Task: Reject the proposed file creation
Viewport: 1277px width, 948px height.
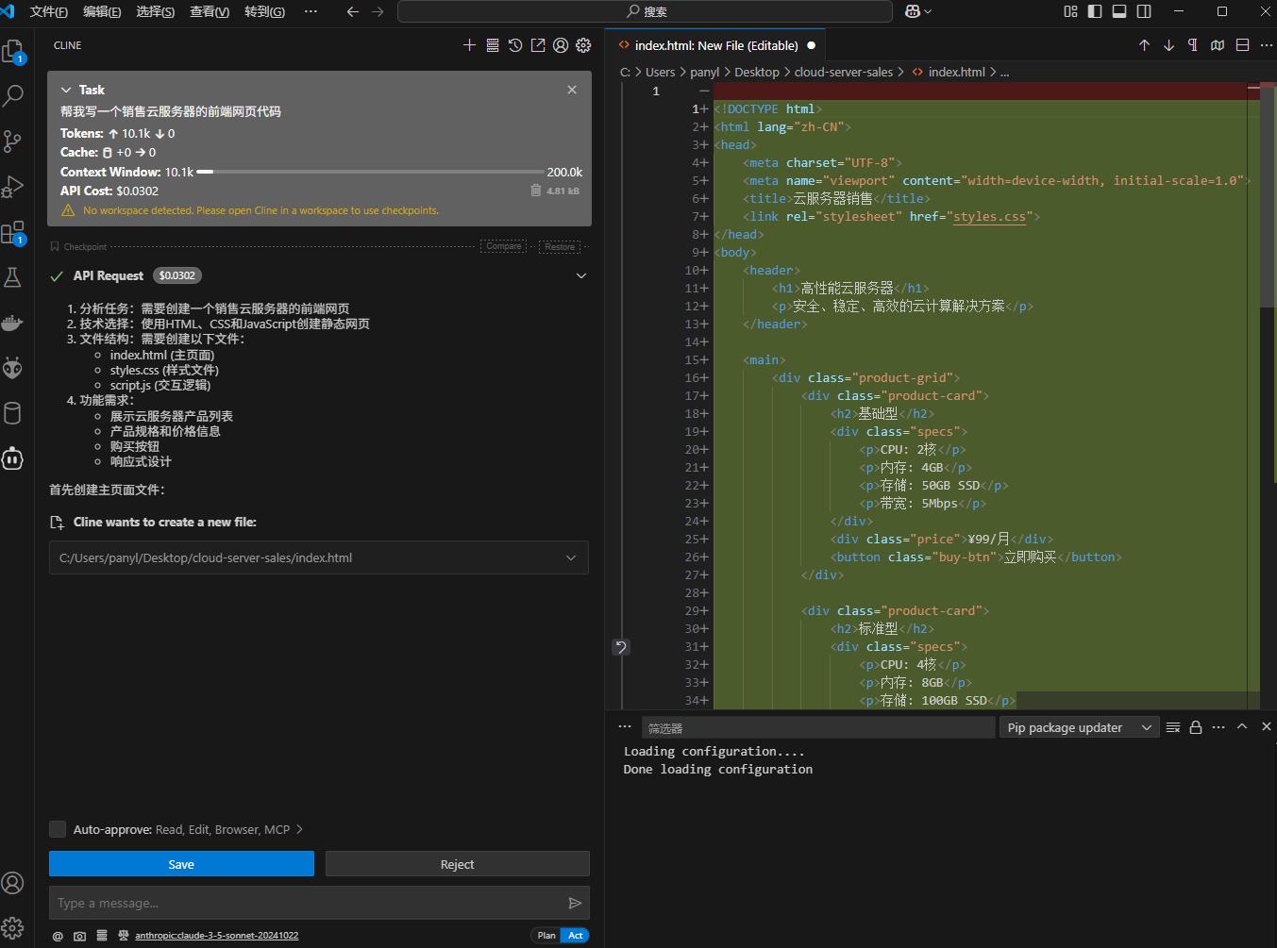Action: 457,864
